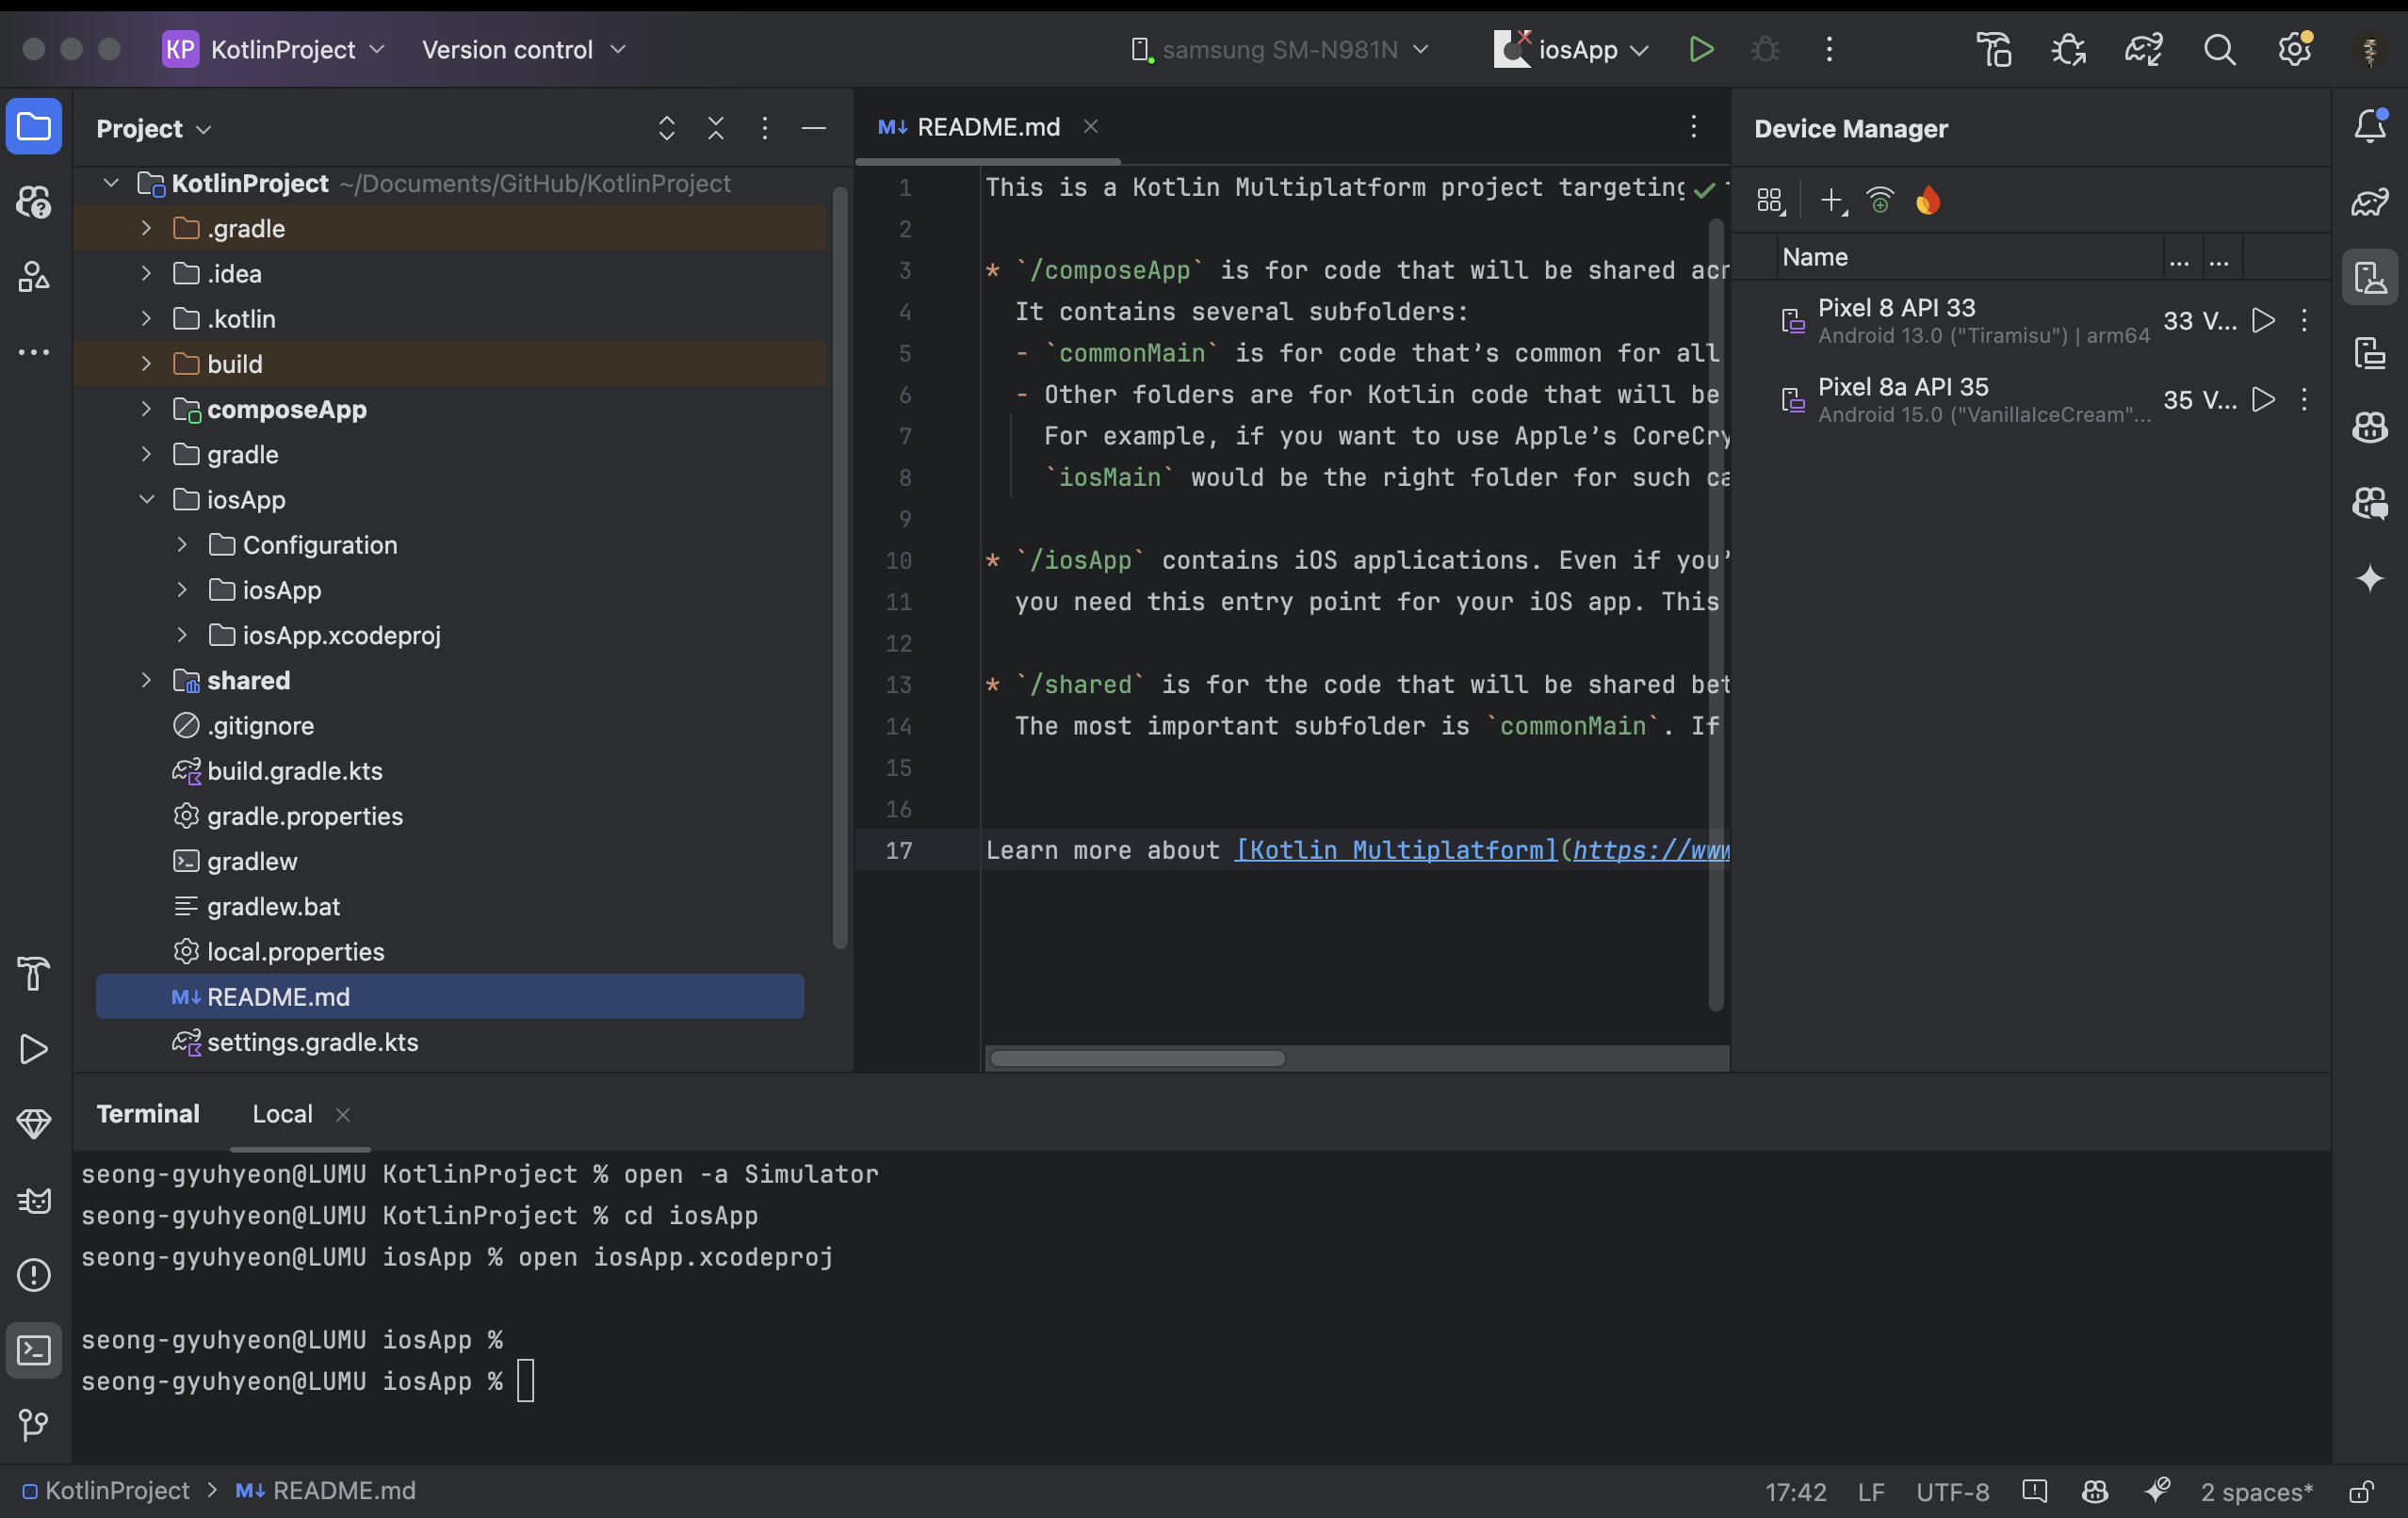Click the editor's horizontal scrollbar

1137,1058
